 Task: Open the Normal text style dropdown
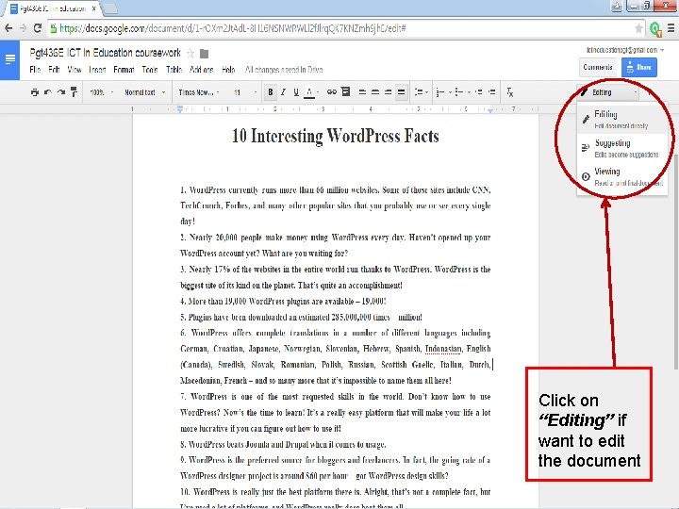pyautogui.click(x=144, y=92)
